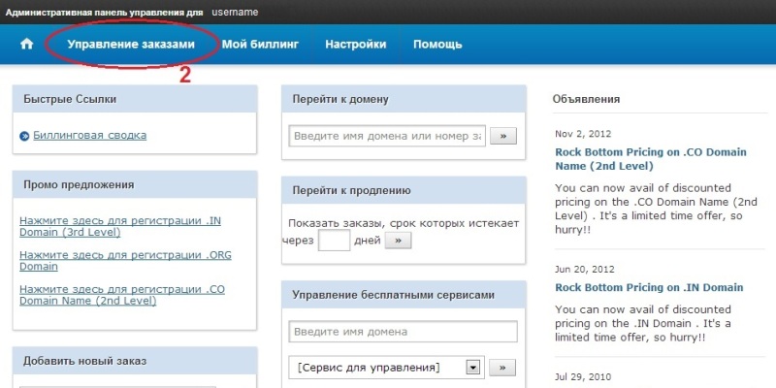The image size is (776, 388).
Task: Open Rock Bottom Pricing on .CO Domain announcement
Action: 650,159
